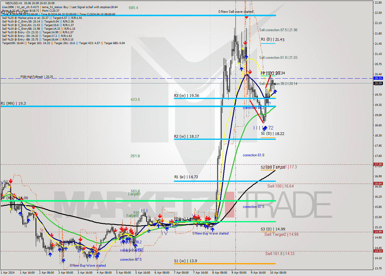Click the 22.85 value on price axis
385x276 pixels.
(378, 2)
